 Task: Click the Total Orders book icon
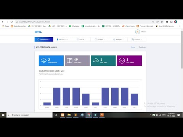pyautogui.click(x=70, y=61)
